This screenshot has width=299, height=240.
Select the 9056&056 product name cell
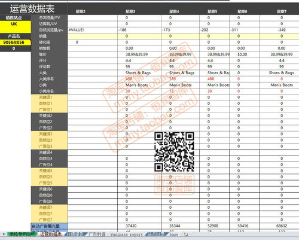tap(16, 42)
